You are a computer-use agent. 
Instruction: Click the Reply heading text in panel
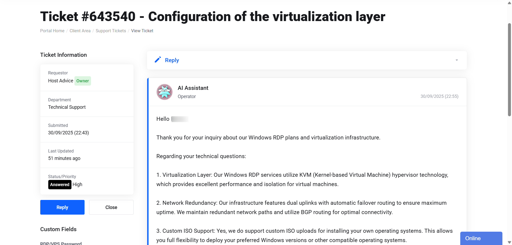[x=172, y=60]
